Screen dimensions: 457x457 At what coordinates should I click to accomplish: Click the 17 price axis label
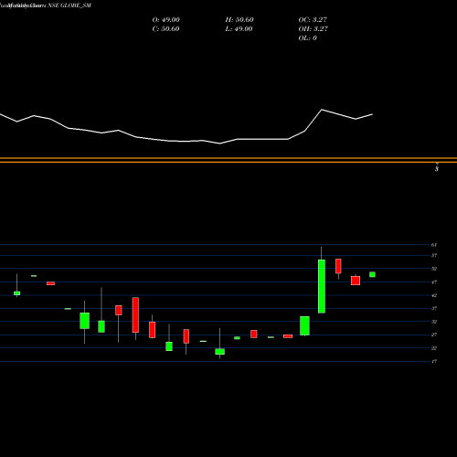point(434,361)
